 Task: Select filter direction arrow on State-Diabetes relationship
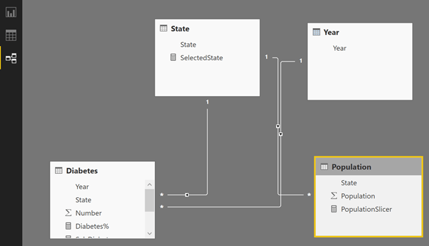point(187,195)
